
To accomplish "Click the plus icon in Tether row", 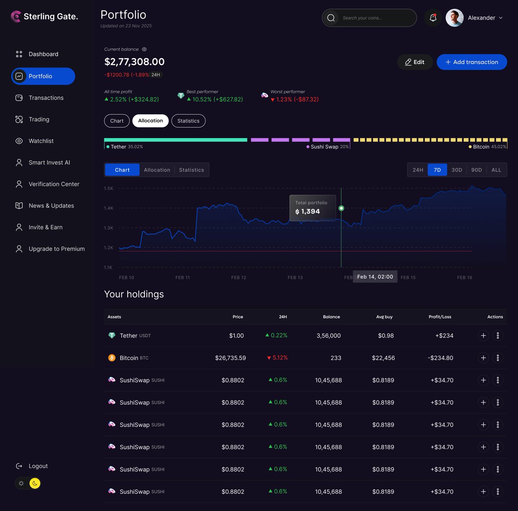I will (x=483, y=335).
